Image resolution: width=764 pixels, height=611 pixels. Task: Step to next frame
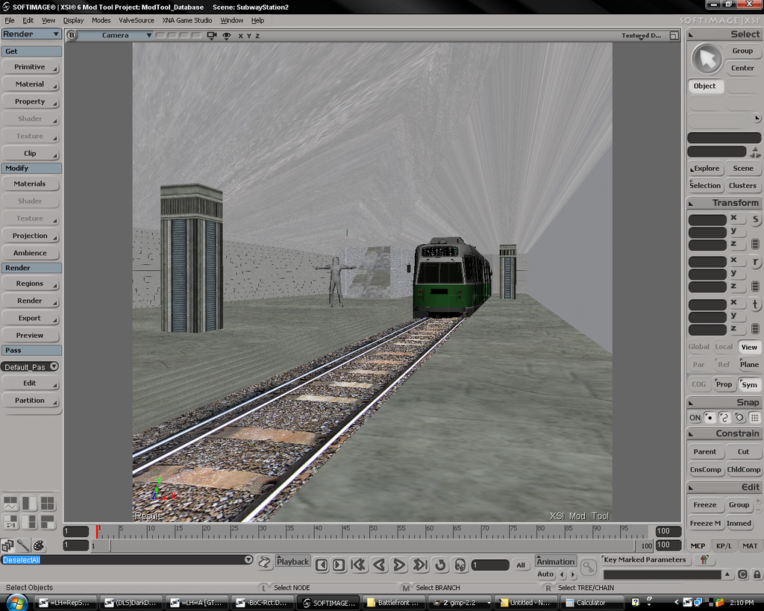coord(339,565)
